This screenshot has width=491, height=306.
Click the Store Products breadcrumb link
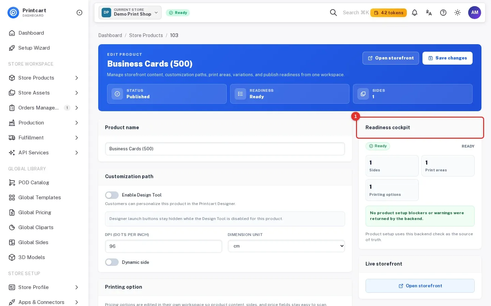[x=146, y=35]
